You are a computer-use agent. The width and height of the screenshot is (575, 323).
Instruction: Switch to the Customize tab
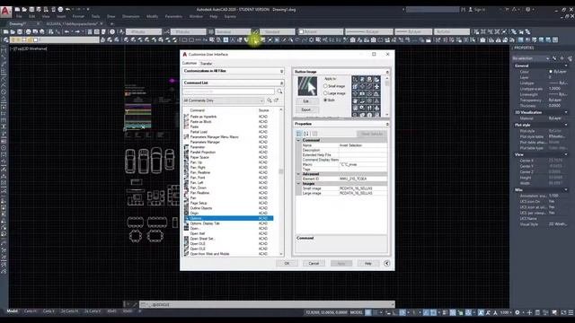pos(190,64)
